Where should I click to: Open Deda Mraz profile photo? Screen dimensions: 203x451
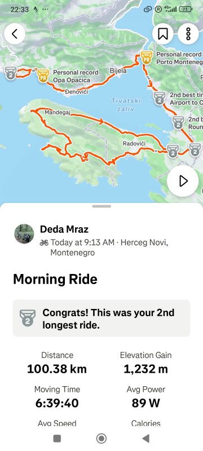[x=24, y=234]
